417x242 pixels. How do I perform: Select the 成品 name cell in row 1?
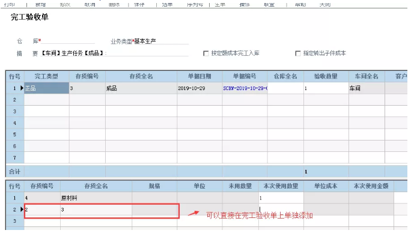coord(141,88)
